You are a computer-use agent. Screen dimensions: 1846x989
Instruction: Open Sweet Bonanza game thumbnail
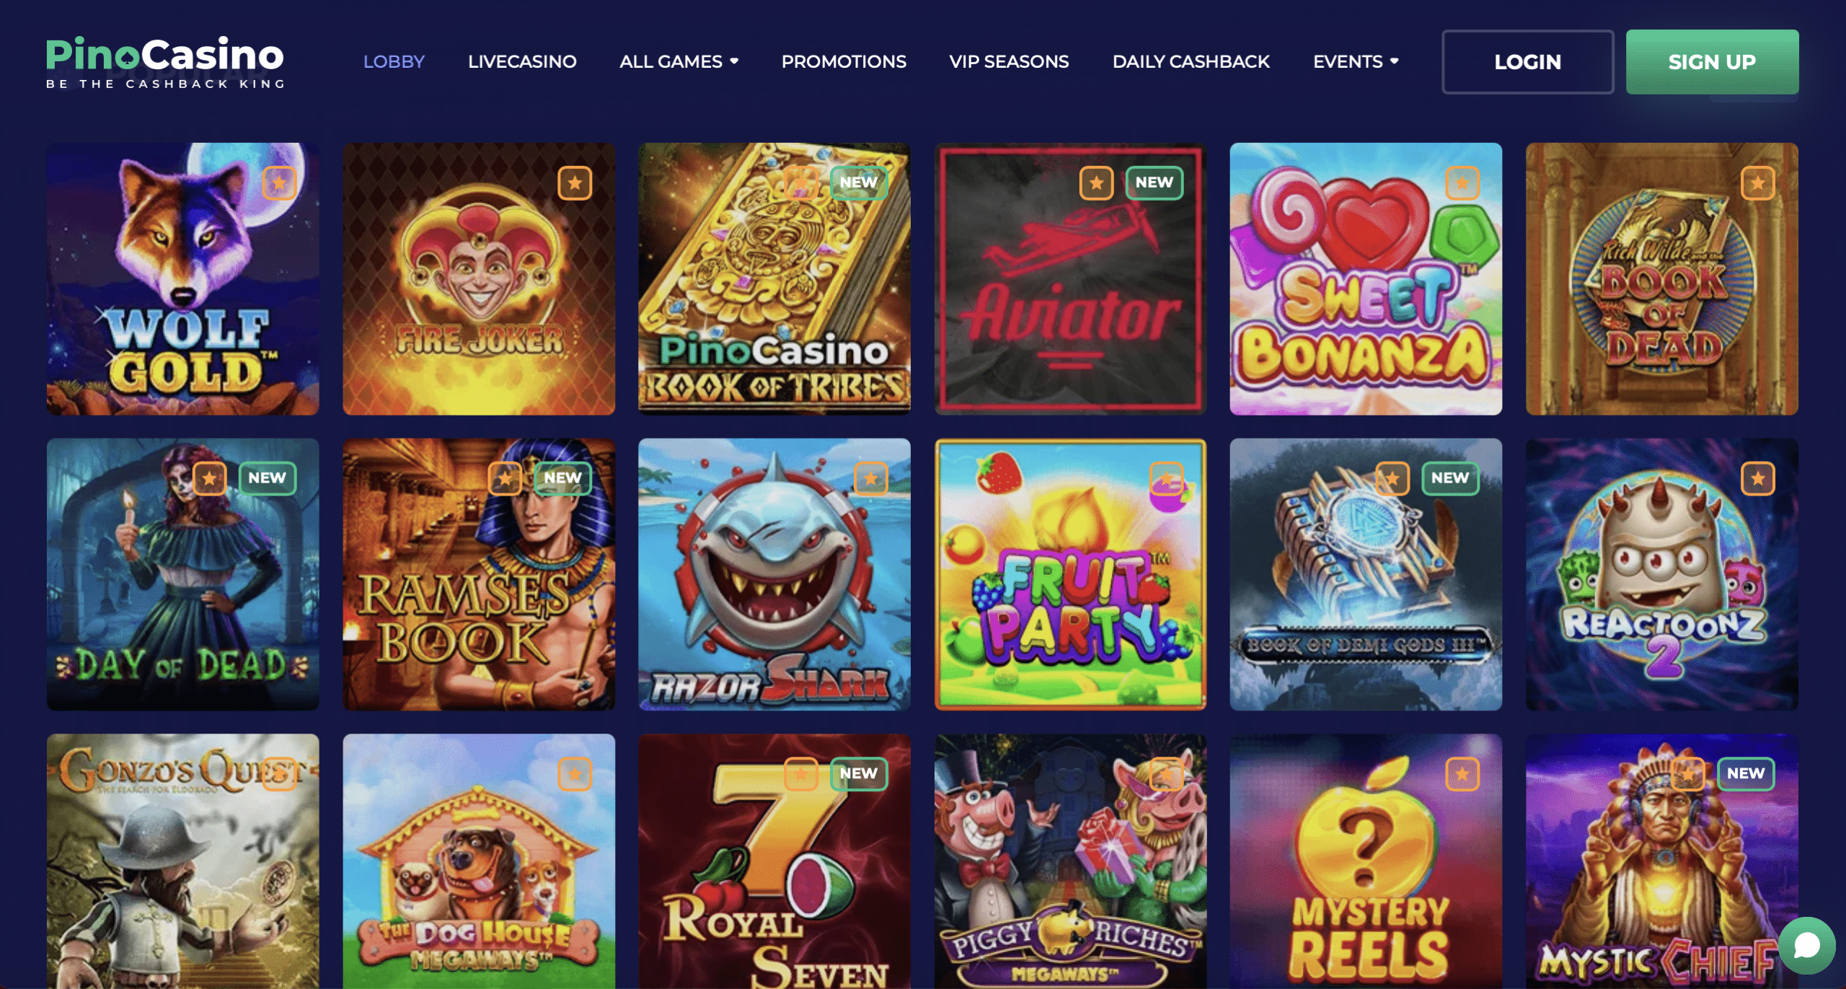[1366, 278]
